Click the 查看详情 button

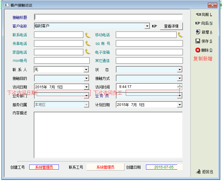pyautogui.click(x=171, y=26)
